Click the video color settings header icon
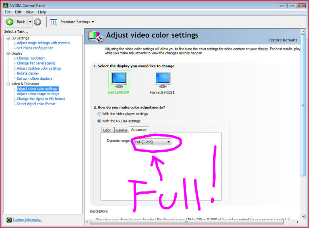This screenshot has height=228, width=309. click(x=96, y=37)
